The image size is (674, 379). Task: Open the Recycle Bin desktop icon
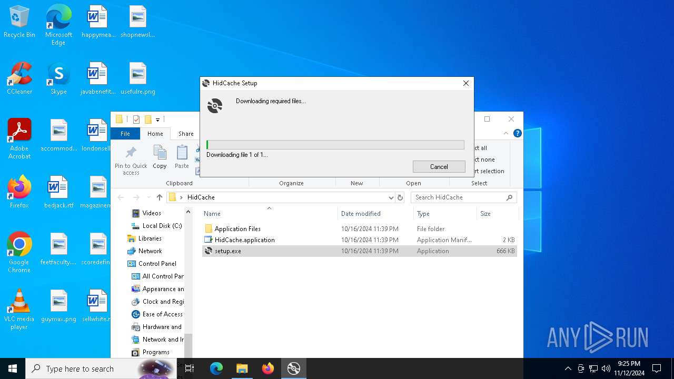pos(19,22)
